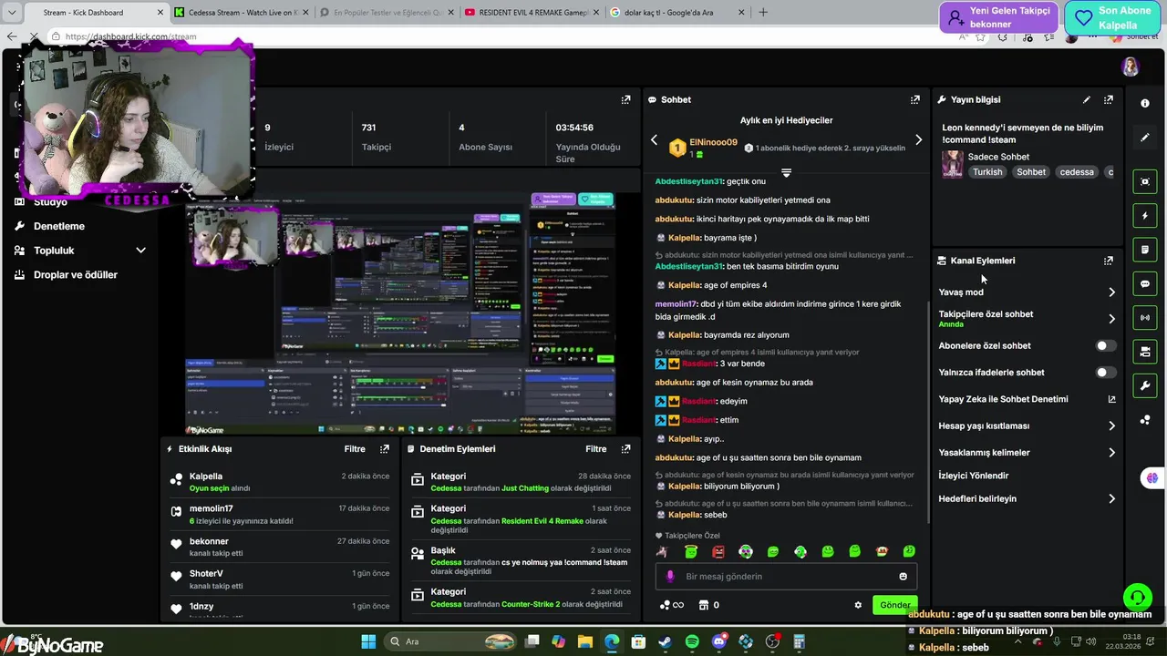
Task: Expand Takipçilere özel sohbet settings
Action: click(x=1111, y=319)
